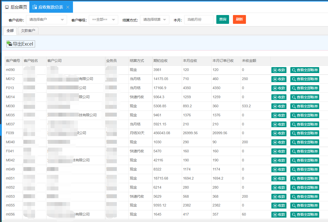Open 查看全部账单 for customer M042
328x222 pixels.
click(x=305, y=160)
